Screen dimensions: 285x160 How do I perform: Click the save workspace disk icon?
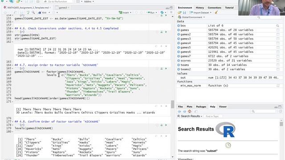tap(184, 12)
